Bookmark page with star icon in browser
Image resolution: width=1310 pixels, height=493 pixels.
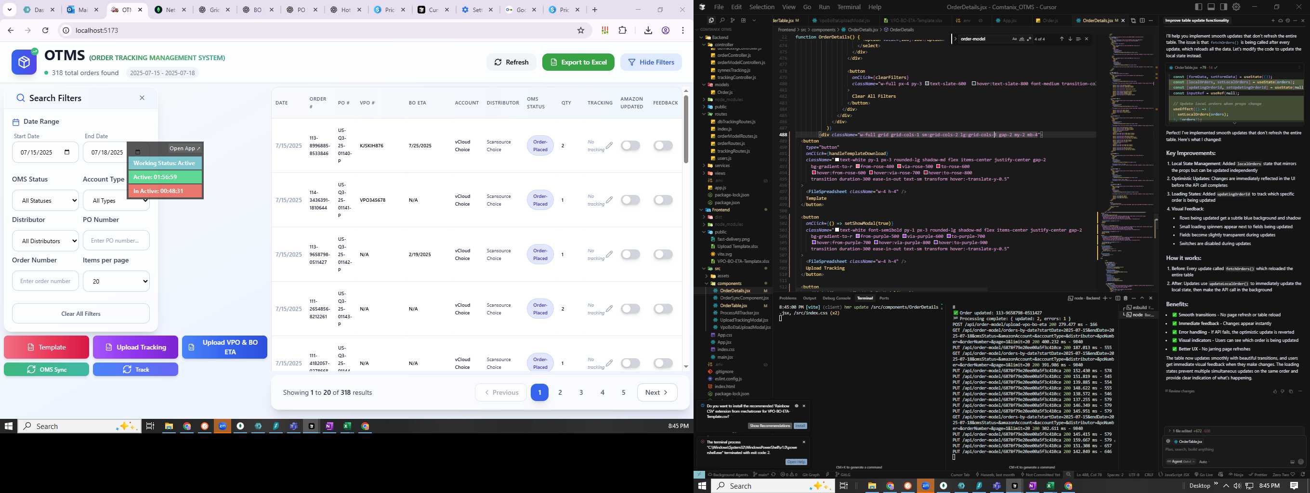pos(581,30)
